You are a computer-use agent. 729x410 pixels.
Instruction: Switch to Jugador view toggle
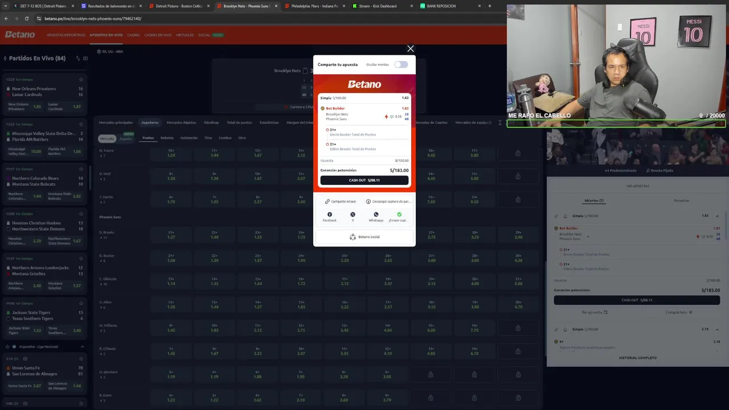pyautogui.click(x=126, y=138)
